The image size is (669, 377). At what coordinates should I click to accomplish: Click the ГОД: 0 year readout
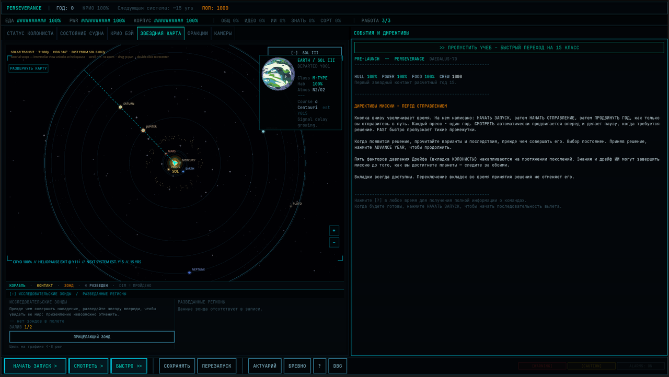coord(65,8)
